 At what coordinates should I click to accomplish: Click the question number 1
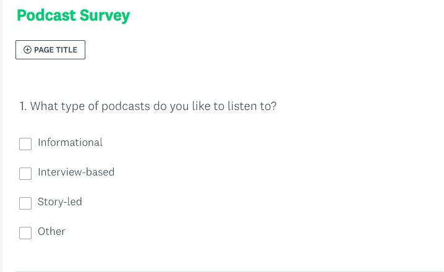[x=22, y=106]
